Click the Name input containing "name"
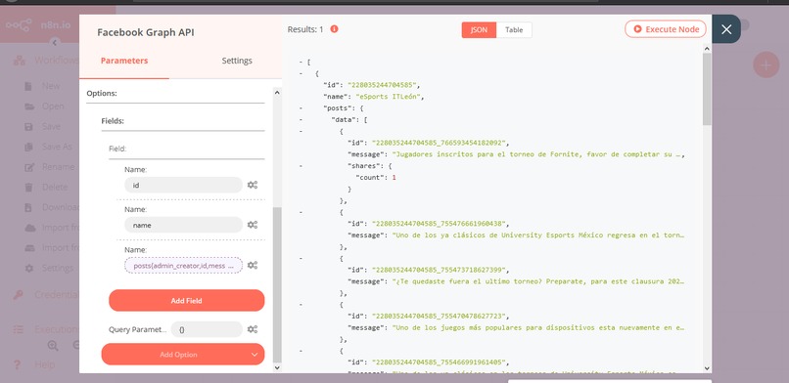 click(x=183, y=225)
